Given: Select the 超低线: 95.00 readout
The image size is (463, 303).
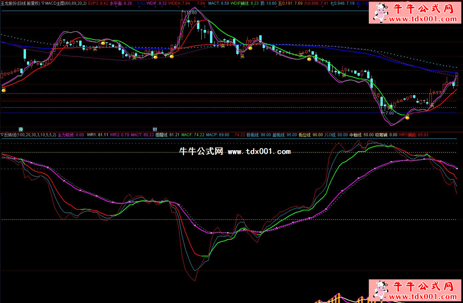Looking at the screenshot, I should pos(285,135).
